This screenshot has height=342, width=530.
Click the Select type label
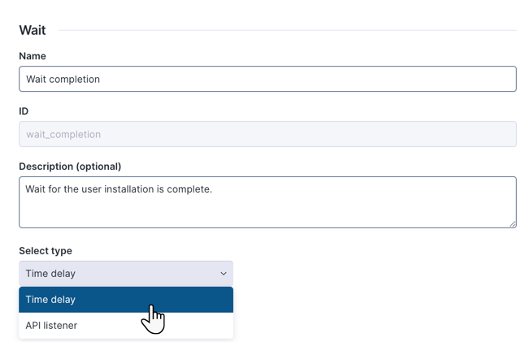coord(46,251)
